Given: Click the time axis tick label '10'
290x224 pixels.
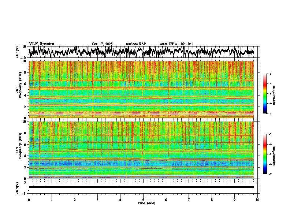Looking at the screenshot, I should (257, 200).
